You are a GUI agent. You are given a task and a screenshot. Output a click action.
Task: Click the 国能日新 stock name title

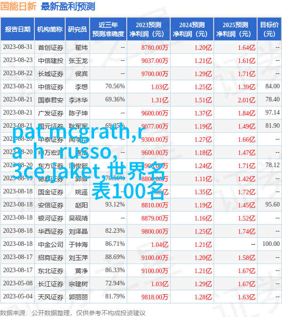[x=19, y=7]
